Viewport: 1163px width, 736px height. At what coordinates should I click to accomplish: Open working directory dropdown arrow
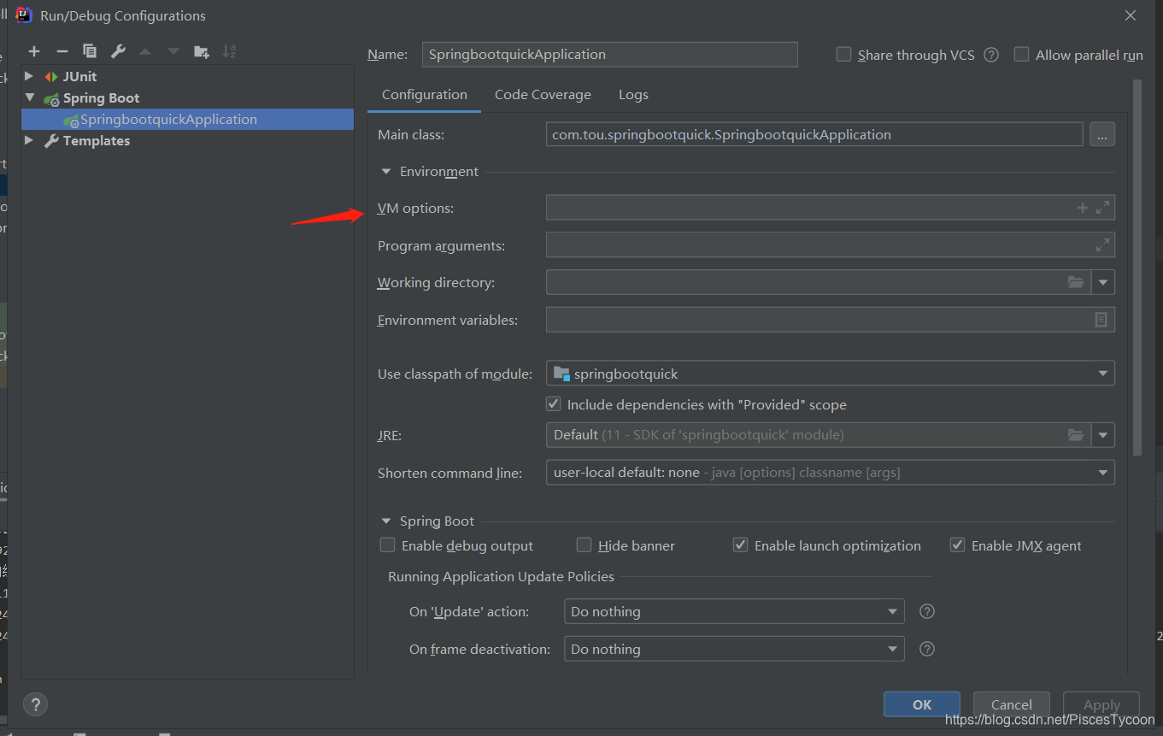(x=1103, y=282)
